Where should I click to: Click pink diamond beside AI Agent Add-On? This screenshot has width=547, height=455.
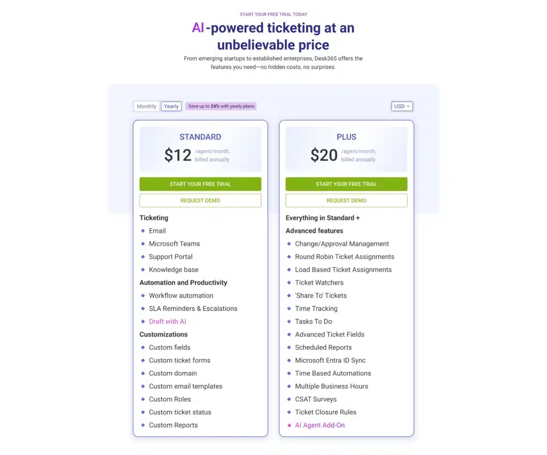(x=289, y=425)
